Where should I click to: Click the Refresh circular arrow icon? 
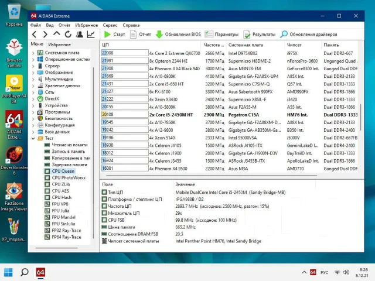pos(68,35)
